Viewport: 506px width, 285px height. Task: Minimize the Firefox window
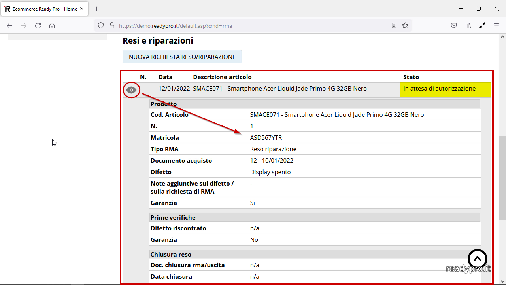point(461,9)
